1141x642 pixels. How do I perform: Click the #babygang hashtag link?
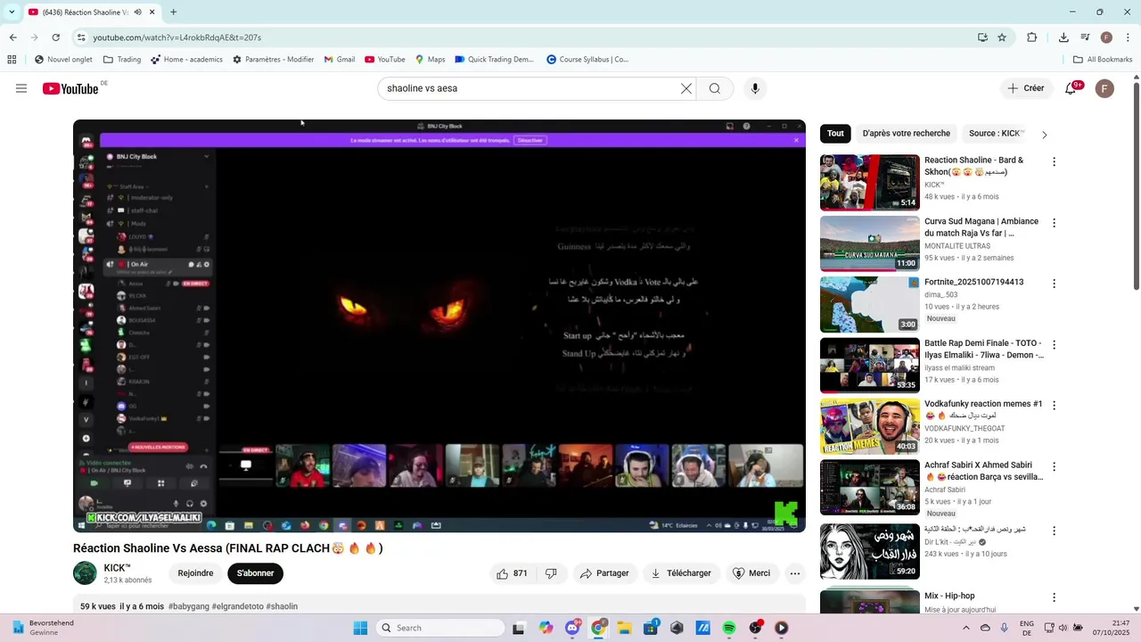189,606
